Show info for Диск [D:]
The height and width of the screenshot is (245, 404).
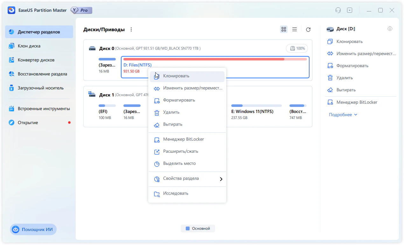(390, 29)
